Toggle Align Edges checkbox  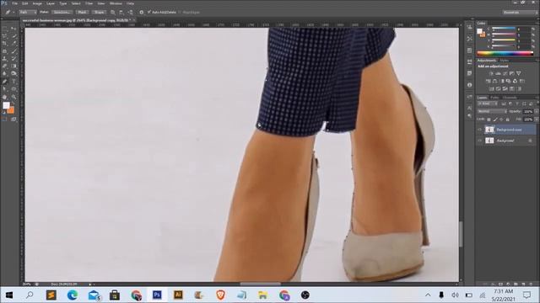pyautogui.click(x=180, y=13)
